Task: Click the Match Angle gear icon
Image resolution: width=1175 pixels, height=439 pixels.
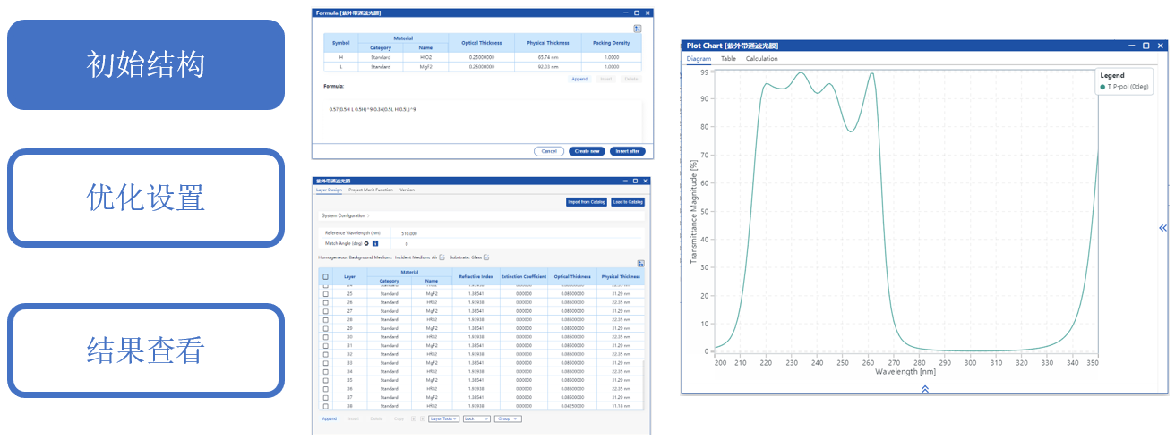Action: [367, 243]
